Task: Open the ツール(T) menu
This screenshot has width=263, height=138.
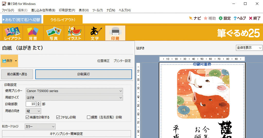Action: coord(98,10)
